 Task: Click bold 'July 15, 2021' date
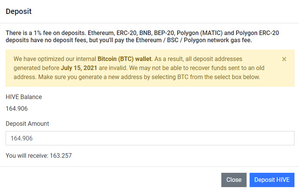[79, 68]
